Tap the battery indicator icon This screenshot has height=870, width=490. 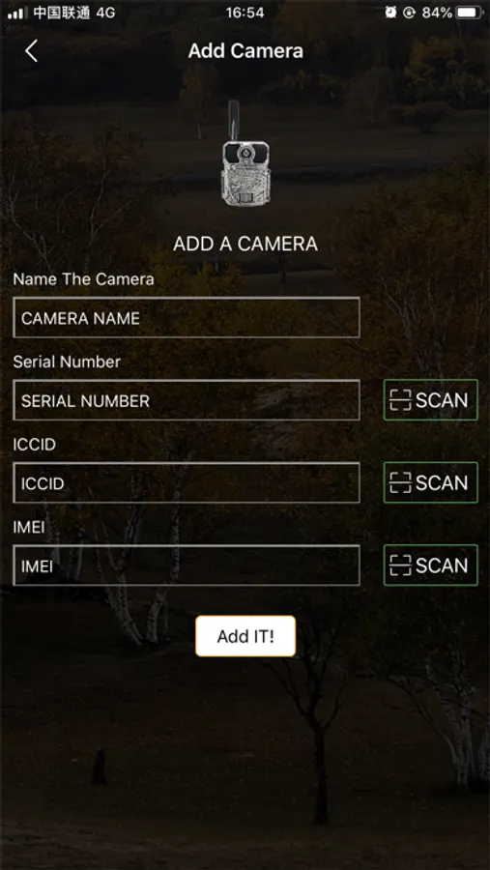click(x=470, y=14)
